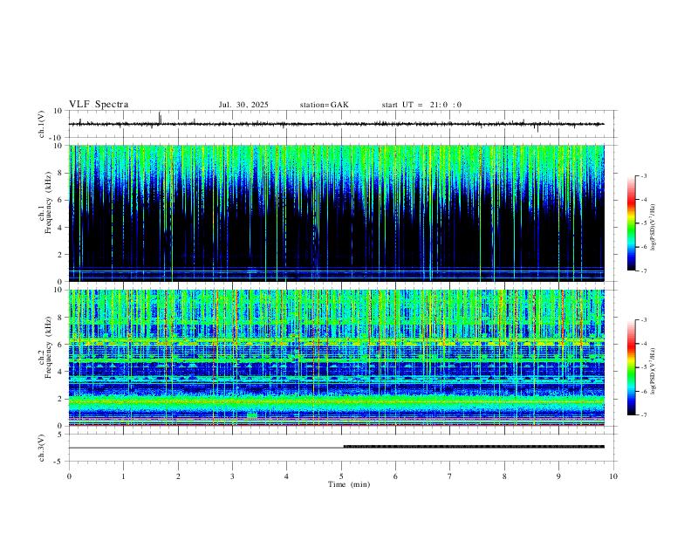Click the ch.3 thick black trace
Screen dimensions: 691x534
point(474,447)
